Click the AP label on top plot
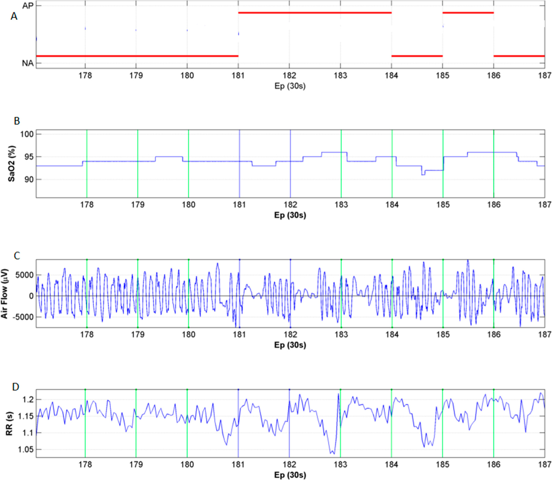Screen dimensions: 553x481 coord(28,6)
